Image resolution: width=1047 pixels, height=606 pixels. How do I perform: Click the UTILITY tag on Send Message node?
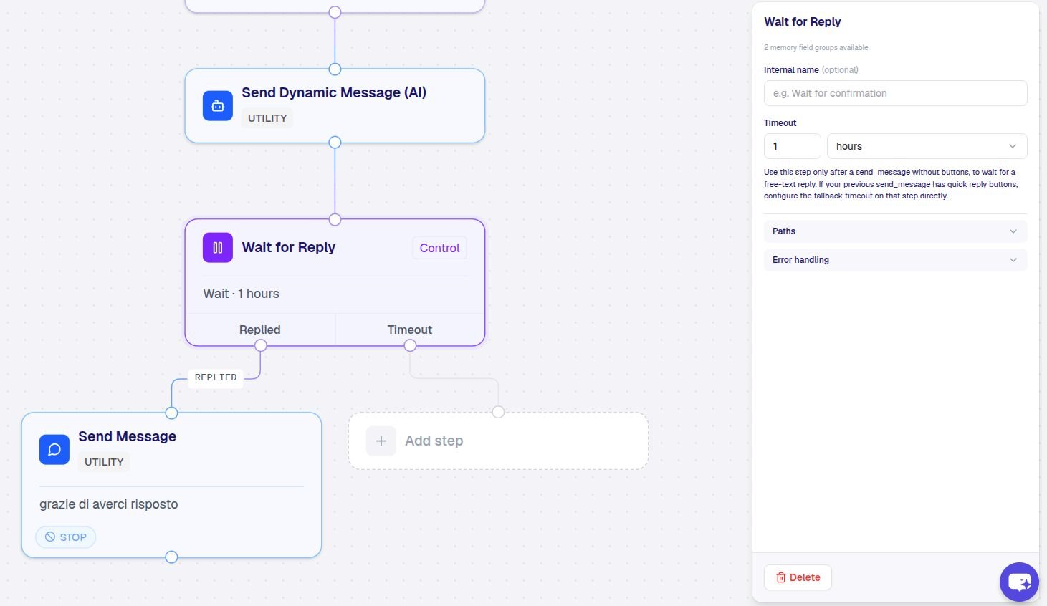pyautogui.click(x=104, y=462)
